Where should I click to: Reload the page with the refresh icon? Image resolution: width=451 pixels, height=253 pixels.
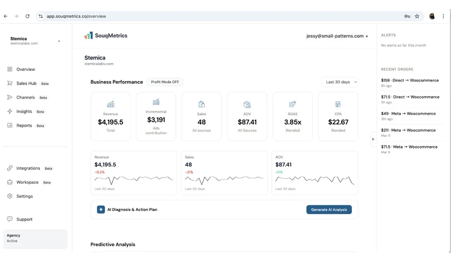(x=27, y=16)
